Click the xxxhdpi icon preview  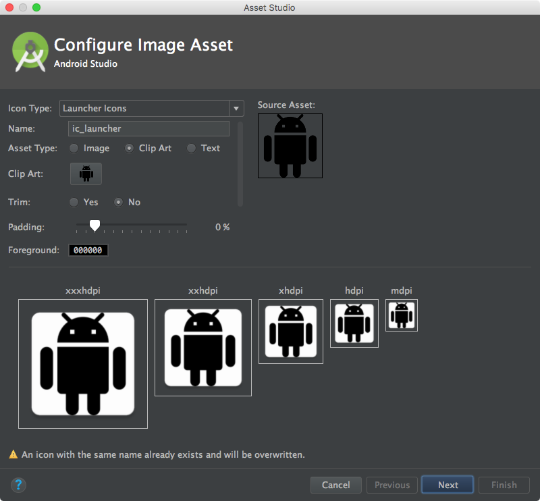click(83, 364)
